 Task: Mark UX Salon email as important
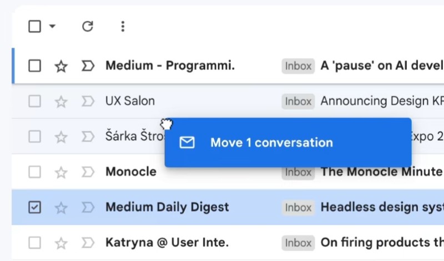88,102
